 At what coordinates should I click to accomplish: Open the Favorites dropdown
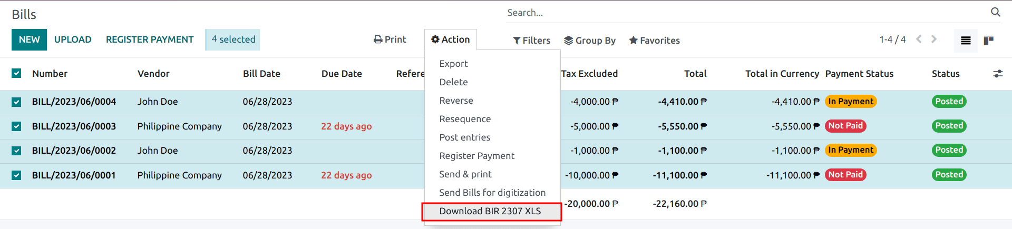pos(654,41)
